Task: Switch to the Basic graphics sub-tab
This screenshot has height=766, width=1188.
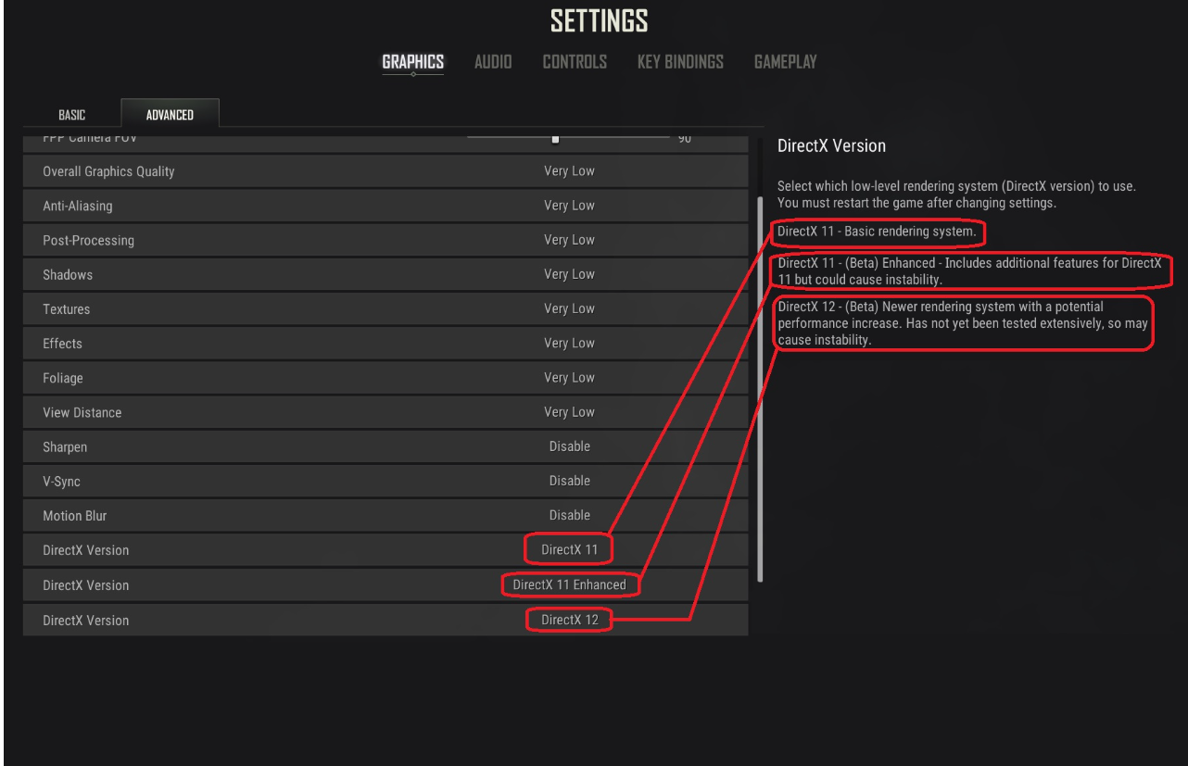Action: [x=71, y=115]
